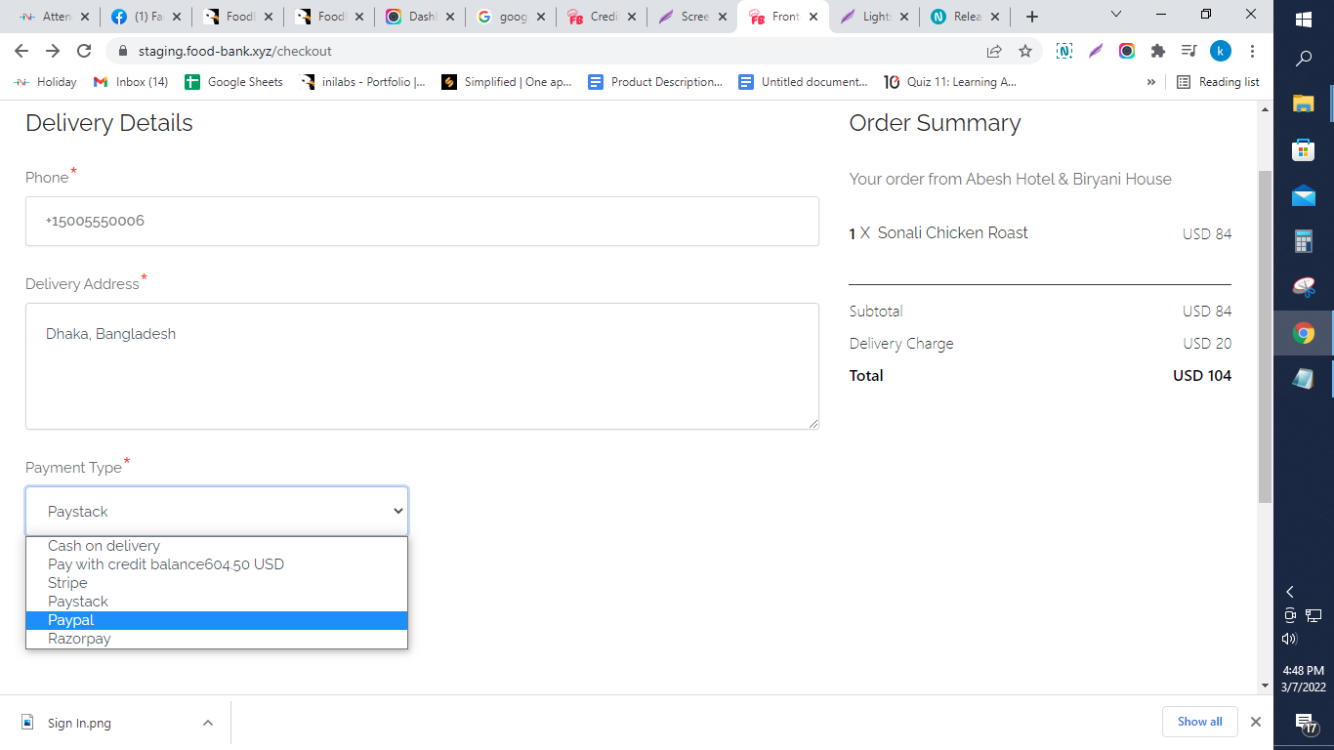Click the Delivery Address text area

(x=422, y=366)
